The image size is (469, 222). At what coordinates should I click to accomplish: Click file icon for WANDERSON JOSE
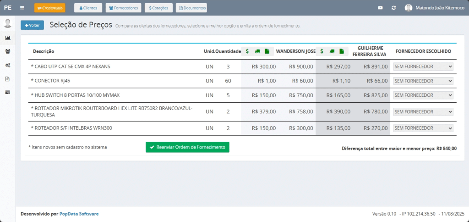click(x=267, y=51)
